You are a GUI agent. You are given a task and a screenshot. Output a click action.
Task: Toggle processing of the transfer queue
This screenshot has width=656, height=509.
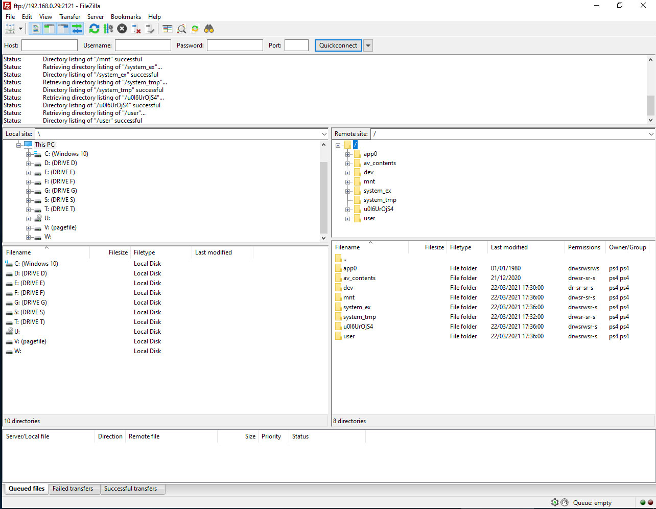[108, 29]
